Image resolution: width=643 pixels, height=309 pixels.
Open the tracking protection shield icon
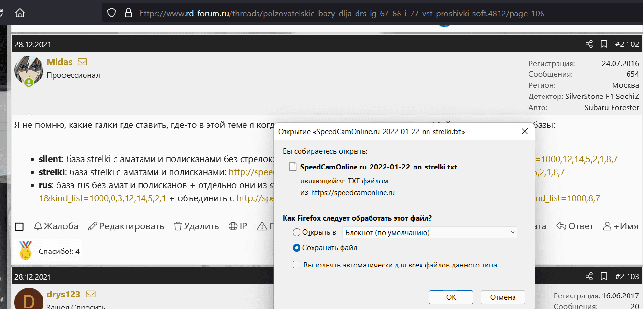pos(112,13)
